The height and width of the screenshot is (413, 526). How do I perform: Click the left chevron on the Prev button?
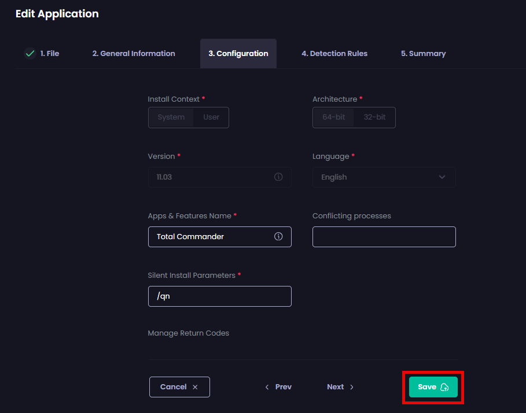pyautogui.click(x=267, y=387)
